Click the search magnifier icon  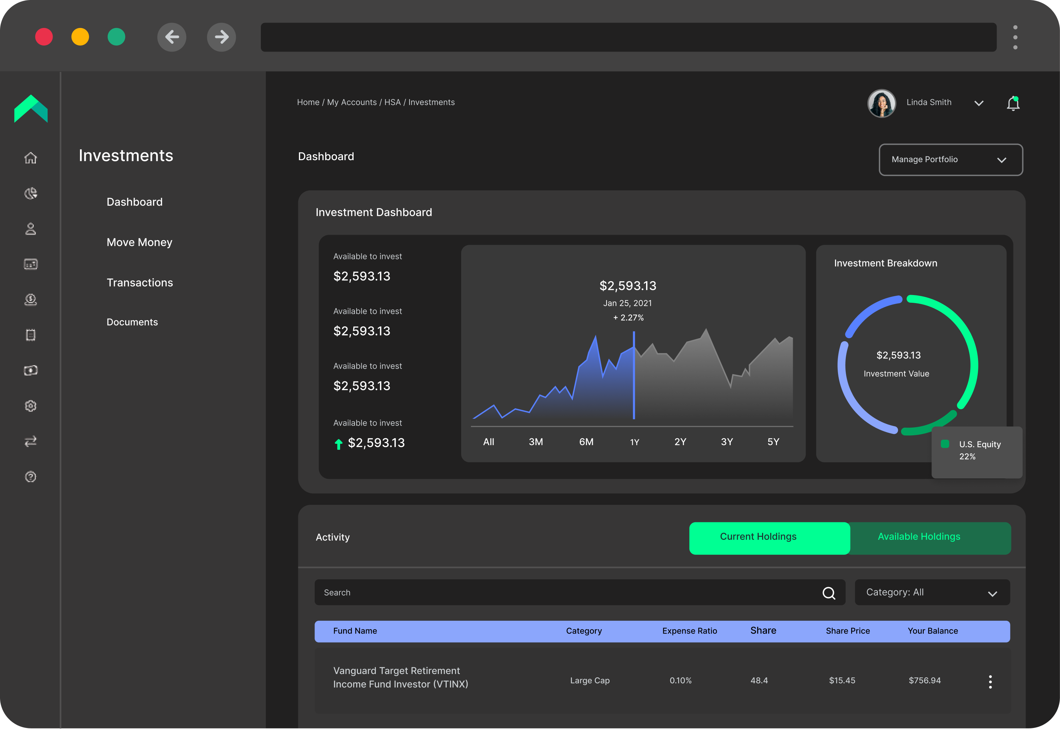tap(829, 593)
